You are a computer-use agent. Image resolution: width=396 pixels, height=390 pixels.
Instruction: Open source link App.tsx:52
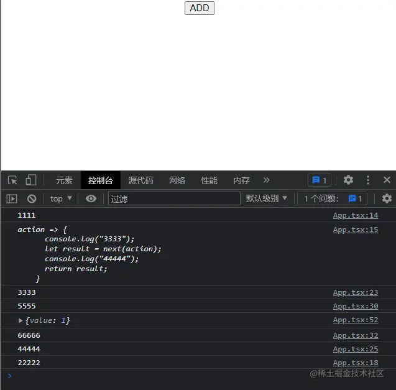tap(356, 320)
